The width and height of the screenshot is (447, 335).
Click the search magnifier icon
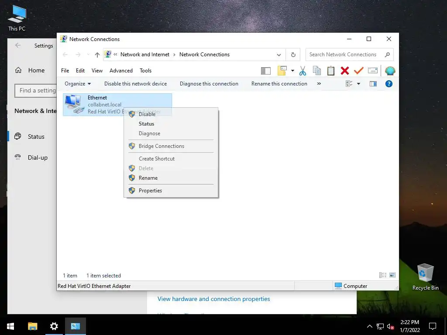tap(387, 55)
